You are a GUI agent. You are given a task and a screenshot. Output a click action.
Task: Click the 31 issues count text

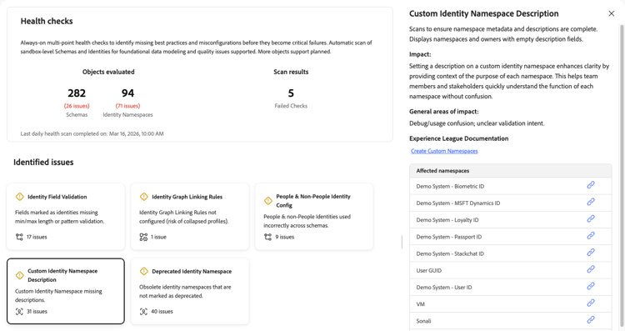[37, 312]
